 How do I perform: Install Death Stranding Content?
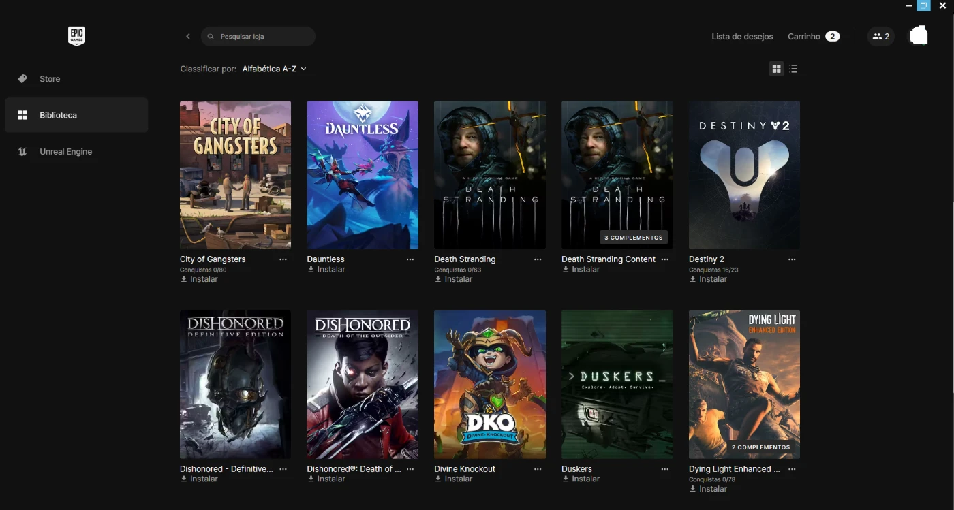(x=581, y=270)
